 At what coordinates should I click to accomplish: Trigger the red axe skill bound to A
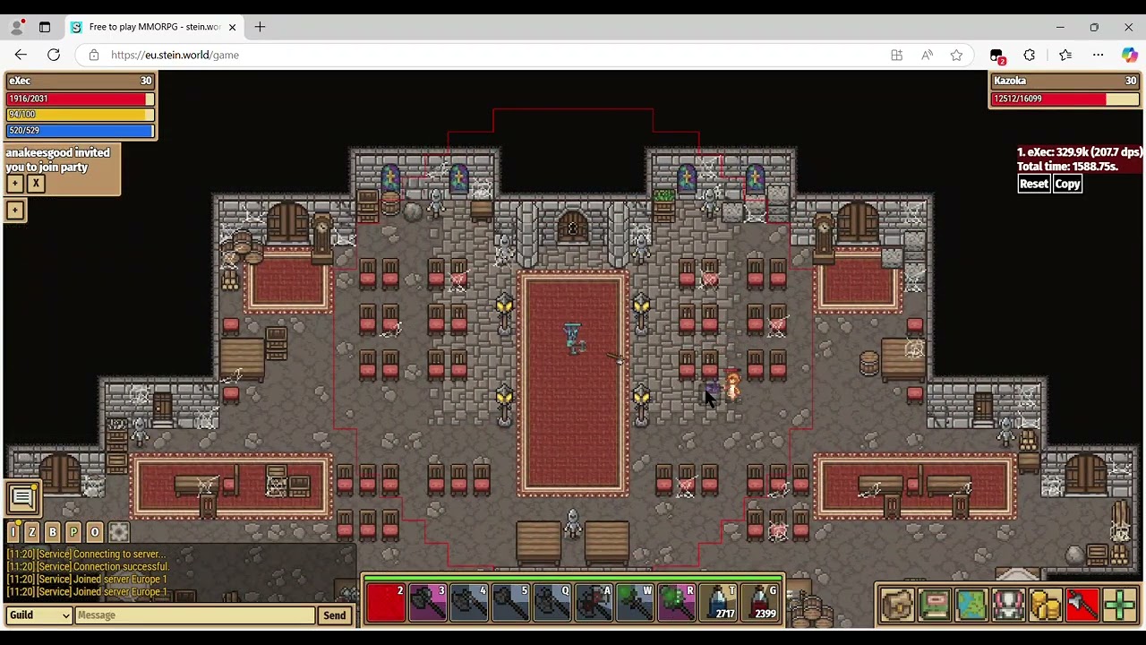coord(593,601)
